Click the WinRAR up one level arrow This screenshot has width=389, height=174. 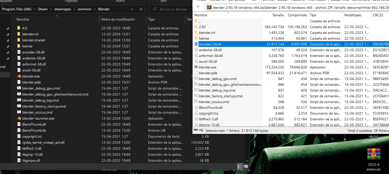(198, 7)
